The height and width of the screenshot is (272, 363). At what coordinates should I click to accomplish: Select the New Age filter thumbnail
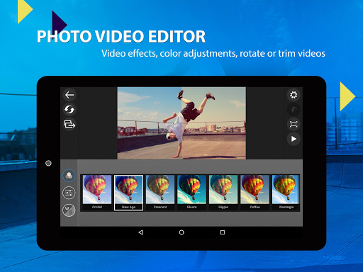(128, 192)
